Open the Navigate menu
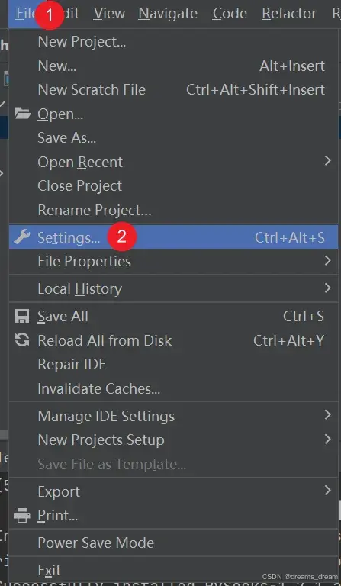This screenshot has height=586, width=341. point(168,14)
